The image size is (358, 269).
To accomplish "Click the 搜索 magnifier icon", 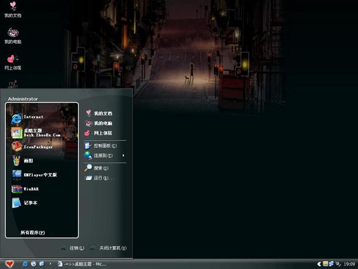I will coord(88,168).
